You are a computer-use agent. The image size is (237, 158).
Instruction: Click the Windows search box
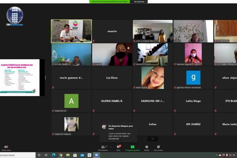click(16, 155)
